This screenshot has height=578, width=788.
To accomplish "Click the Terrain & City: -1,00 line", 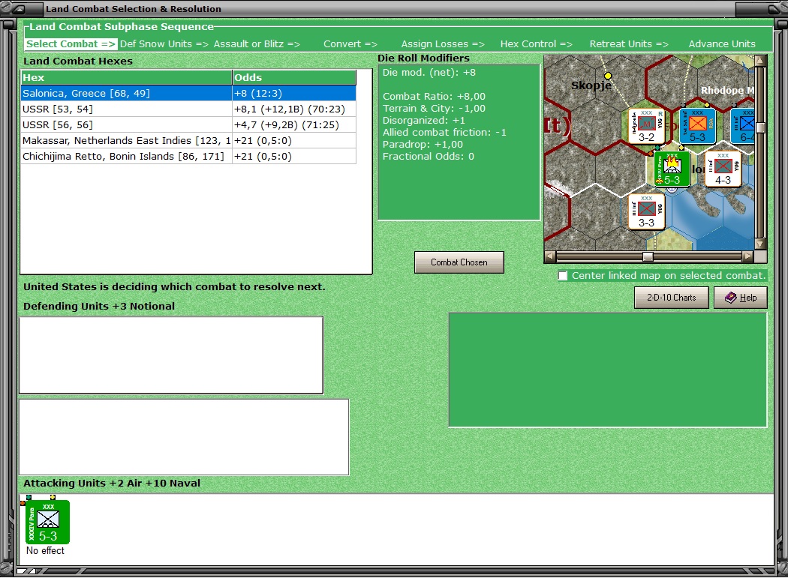I will tap(434, 109).
